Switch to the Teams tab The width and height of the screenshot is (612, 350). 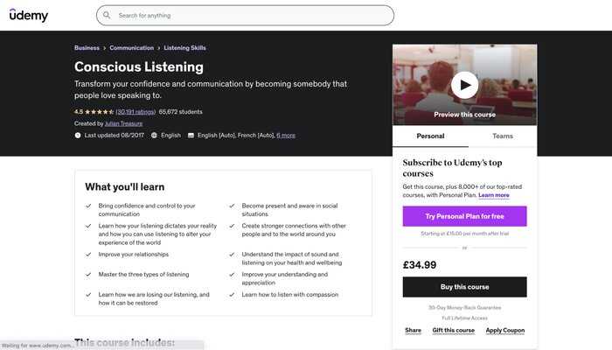[503, 136]
